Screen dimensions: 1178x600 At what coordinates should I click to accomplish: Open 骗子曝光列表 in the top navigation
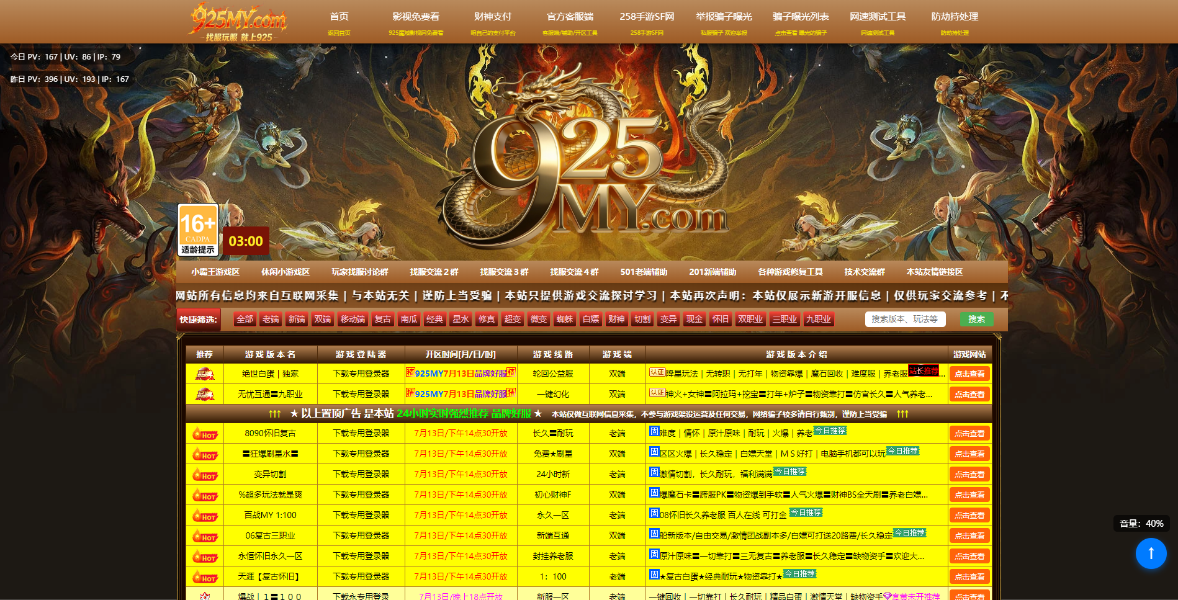click(801, 17)
